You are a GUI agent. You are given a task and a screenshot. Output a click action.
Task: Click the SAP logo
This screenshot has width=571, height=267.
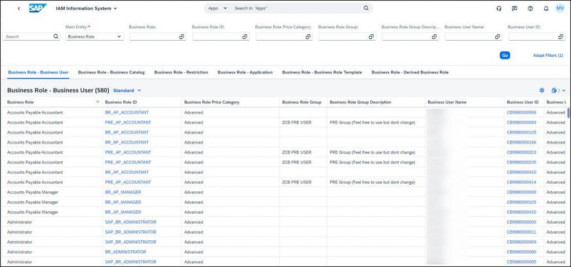pos(38,8)
